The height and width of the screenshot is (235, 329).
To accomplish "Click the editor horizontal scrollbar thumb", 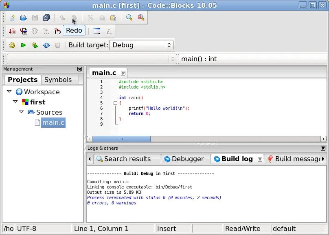I will click(x=121, y=139).
